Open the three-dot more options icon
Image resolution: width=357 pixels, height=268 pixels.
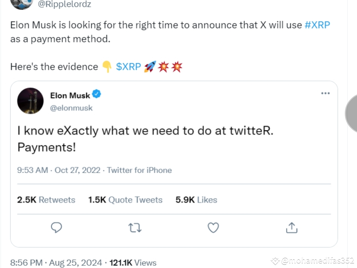pyautogui.click(x=325, y=93)
